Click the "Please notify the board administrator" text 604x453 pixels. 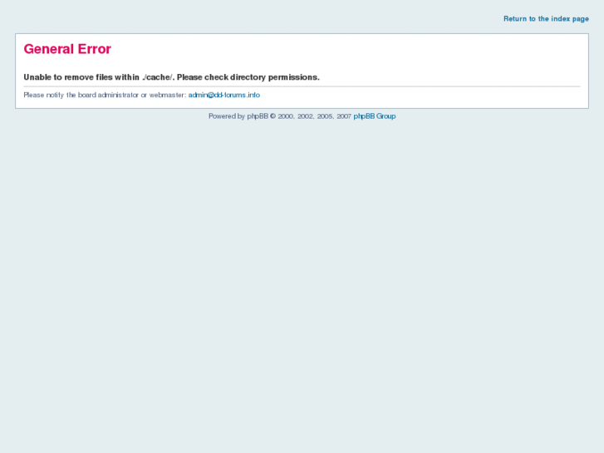point(105,95)
